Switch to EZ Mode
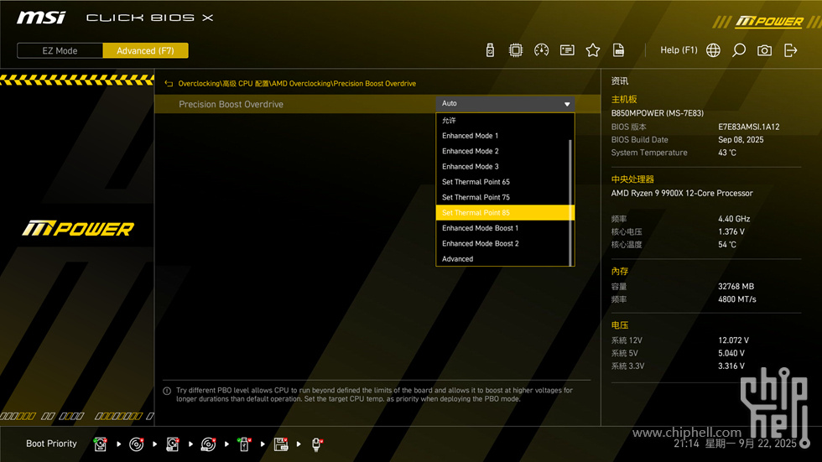Viewport: 822px width, 462px height. point(60,51)
